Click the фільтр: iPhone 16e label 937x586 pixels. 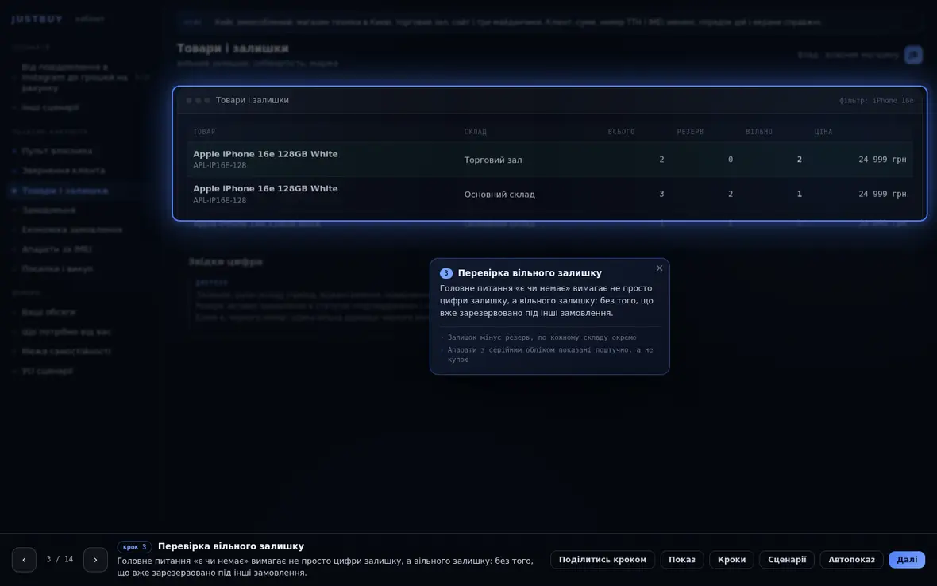(876, 101)
